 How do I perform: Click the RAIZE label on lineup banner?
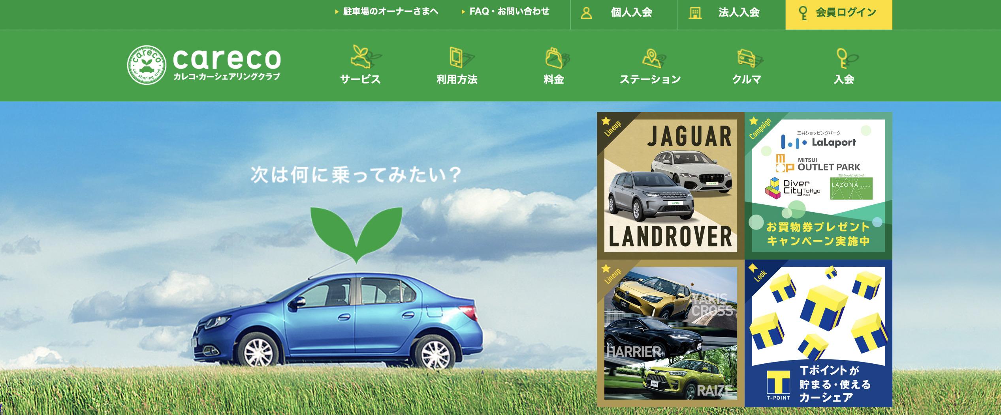(714, 391)
